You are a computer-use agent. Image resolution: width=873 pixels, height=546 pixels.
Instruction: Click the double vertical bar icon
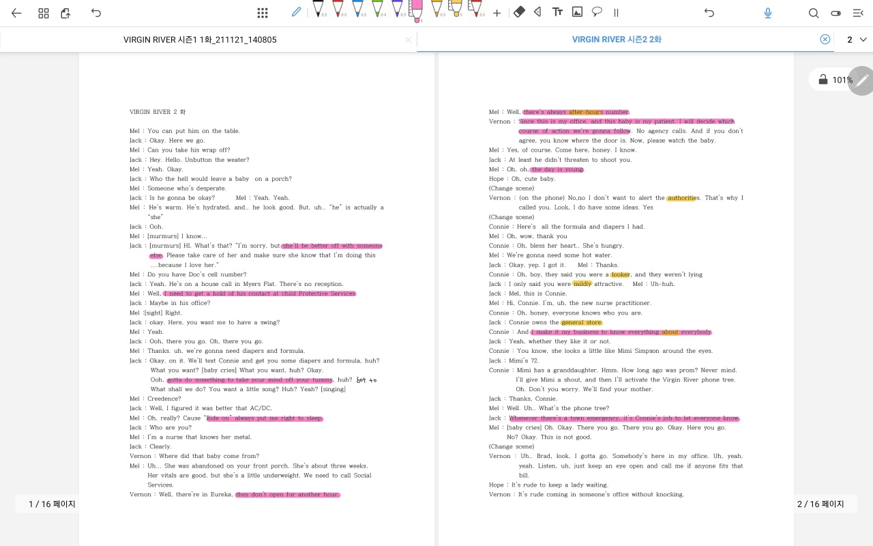616,13
